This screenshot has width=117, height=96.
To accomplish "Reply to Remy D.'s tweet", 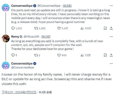I will pos(14,55).
